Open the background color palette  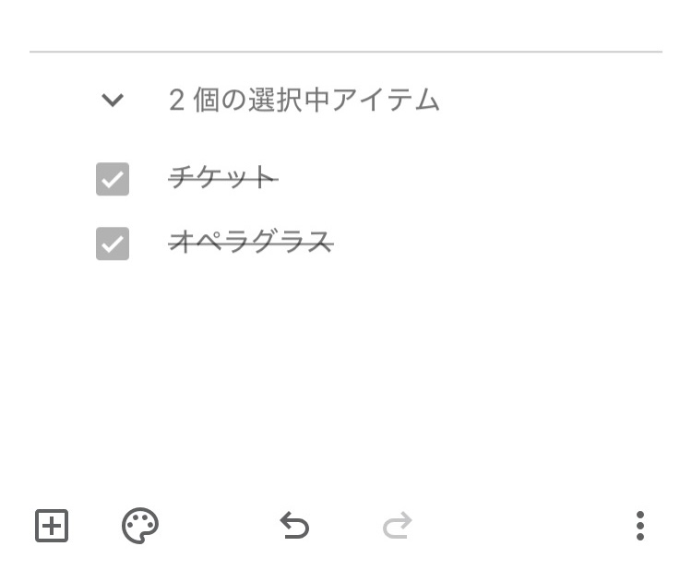(140, 526)
